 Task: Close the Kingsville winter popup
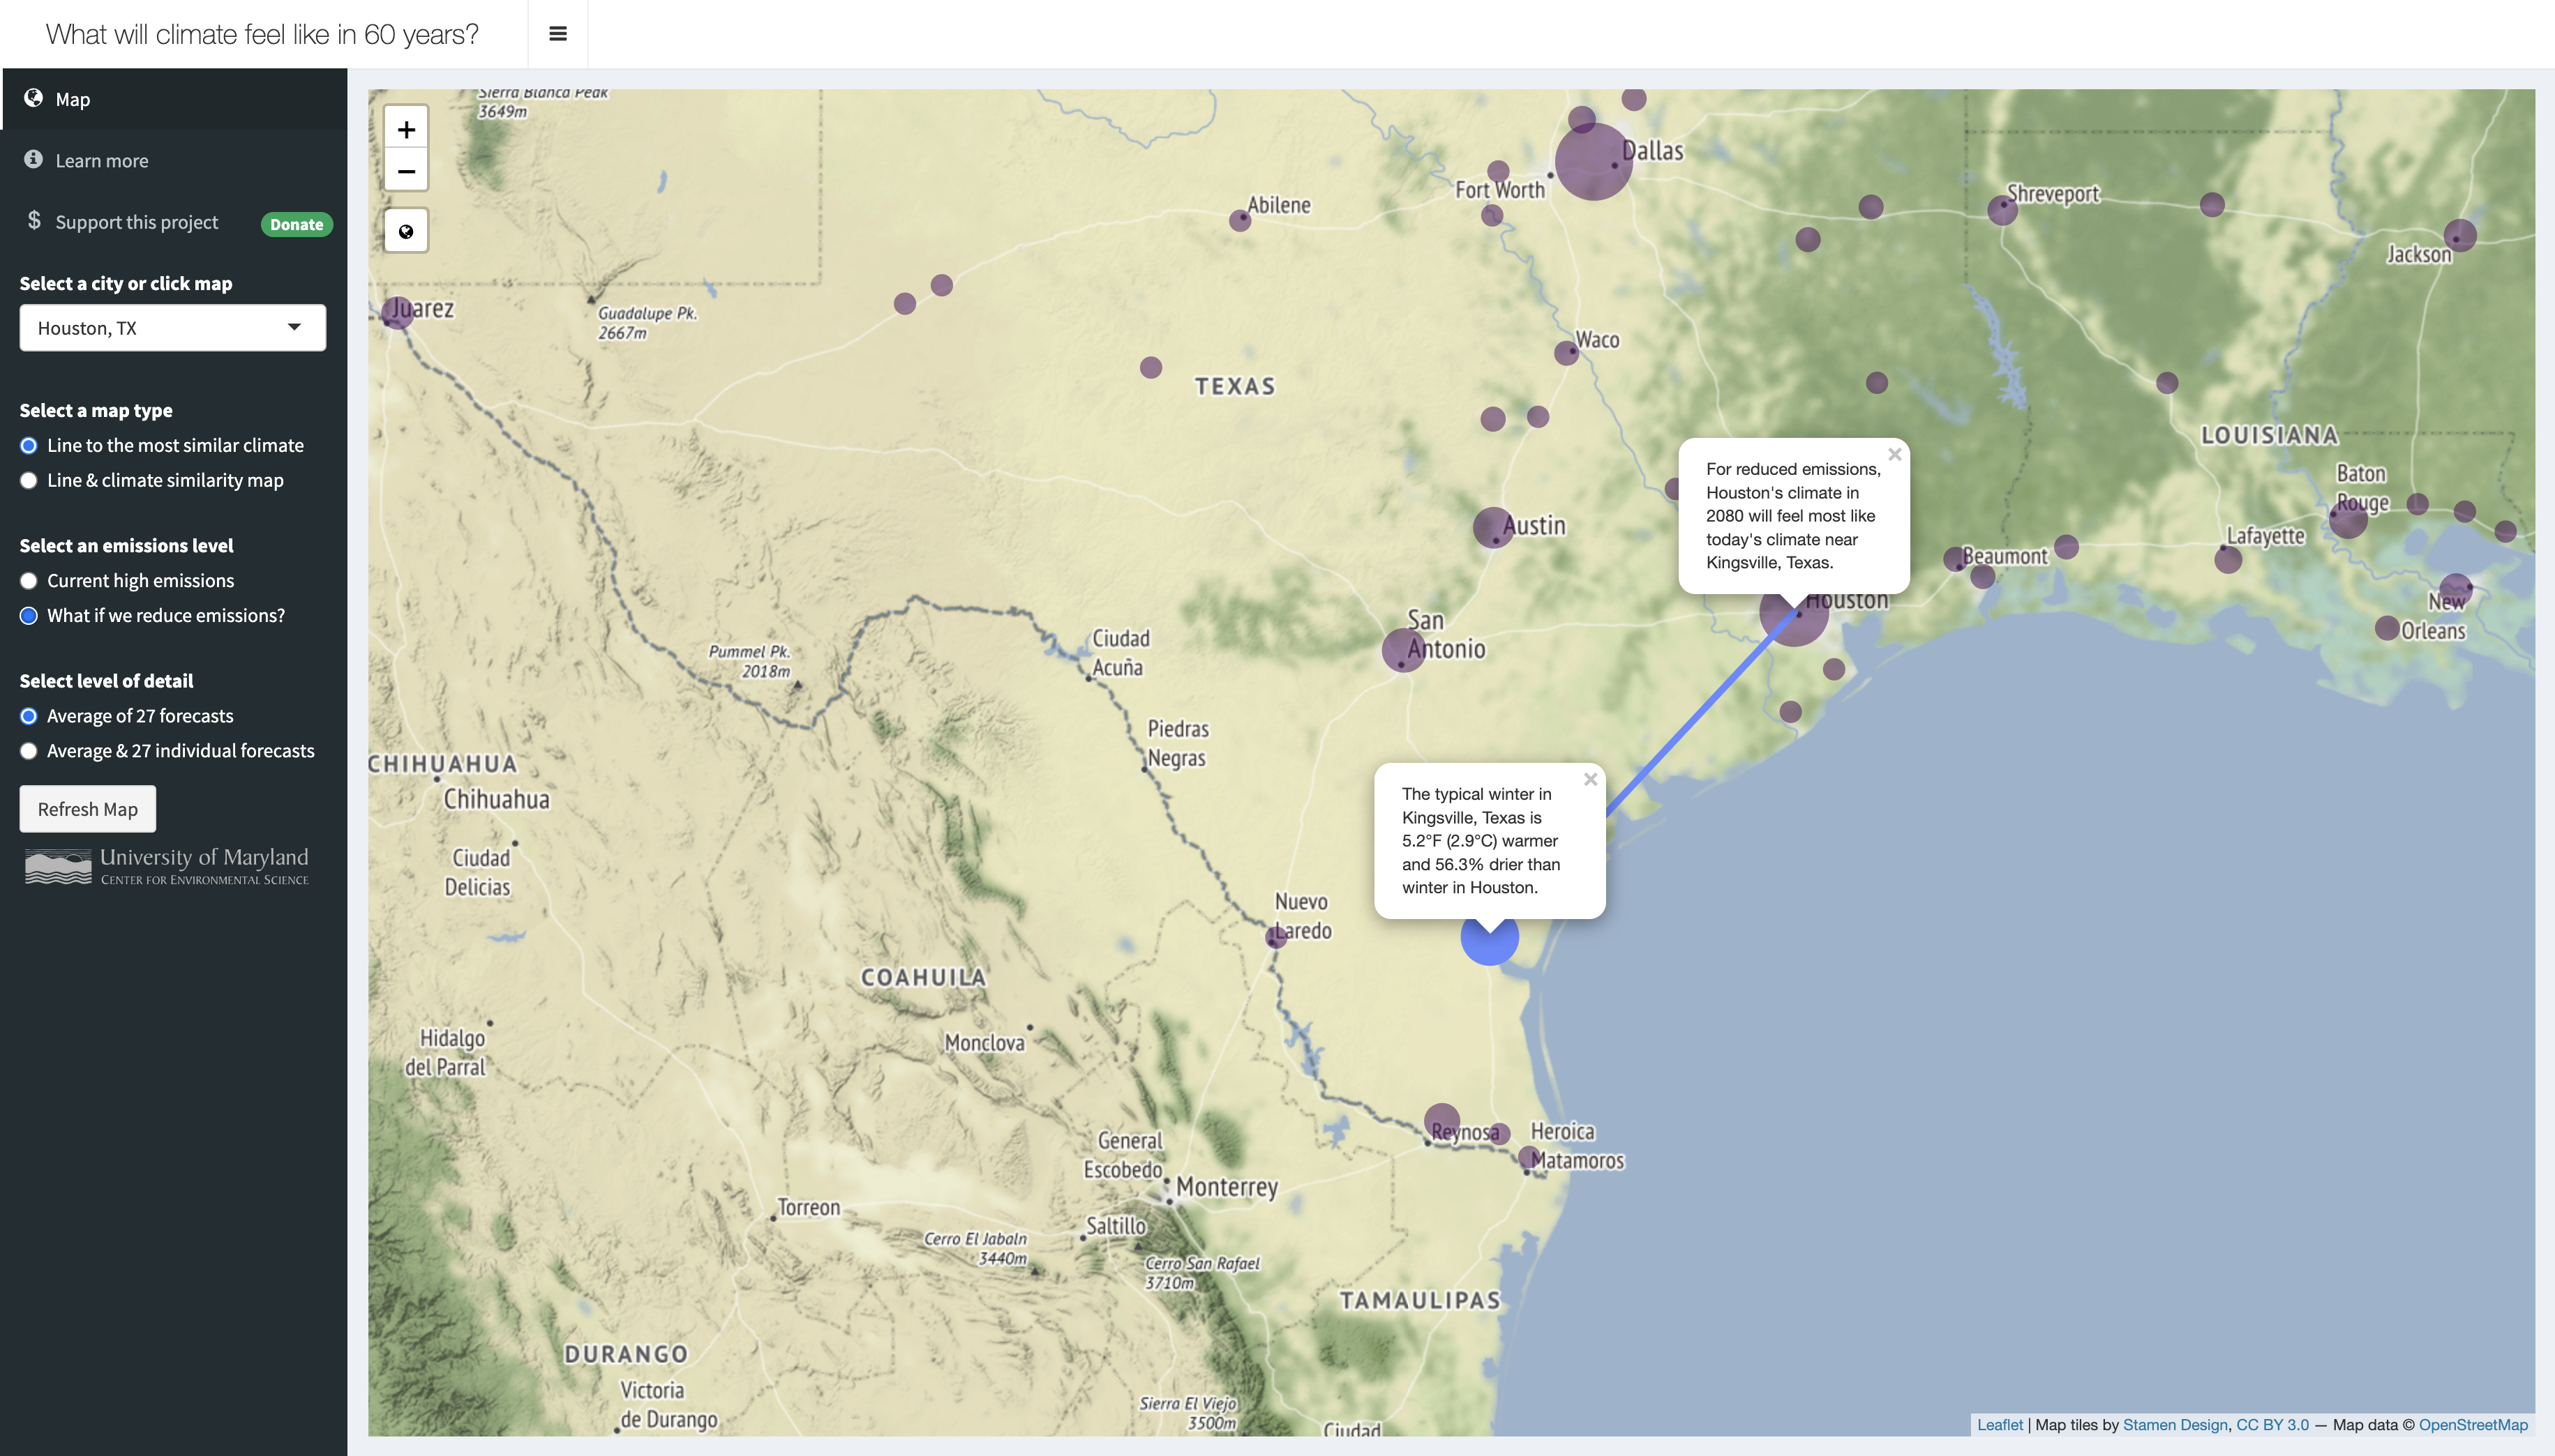(x=1589, y=779)
